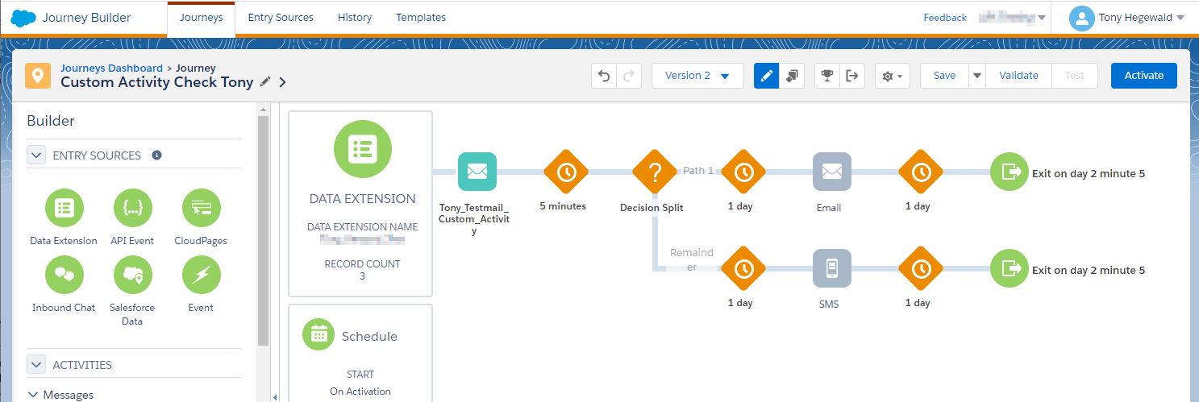Select the API Event entry source icon
1199x402 pixels.
[x=132, y=209]
